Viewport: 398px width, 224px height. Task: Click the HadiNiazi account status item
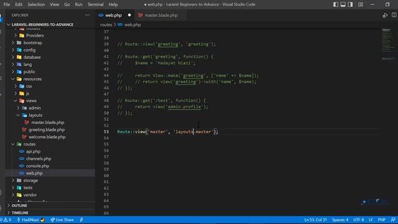[30, 220]
